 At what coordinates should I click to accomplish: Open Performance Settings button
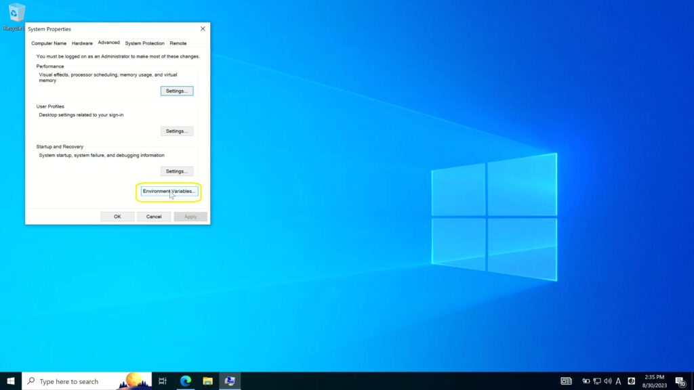coord(177,91)
